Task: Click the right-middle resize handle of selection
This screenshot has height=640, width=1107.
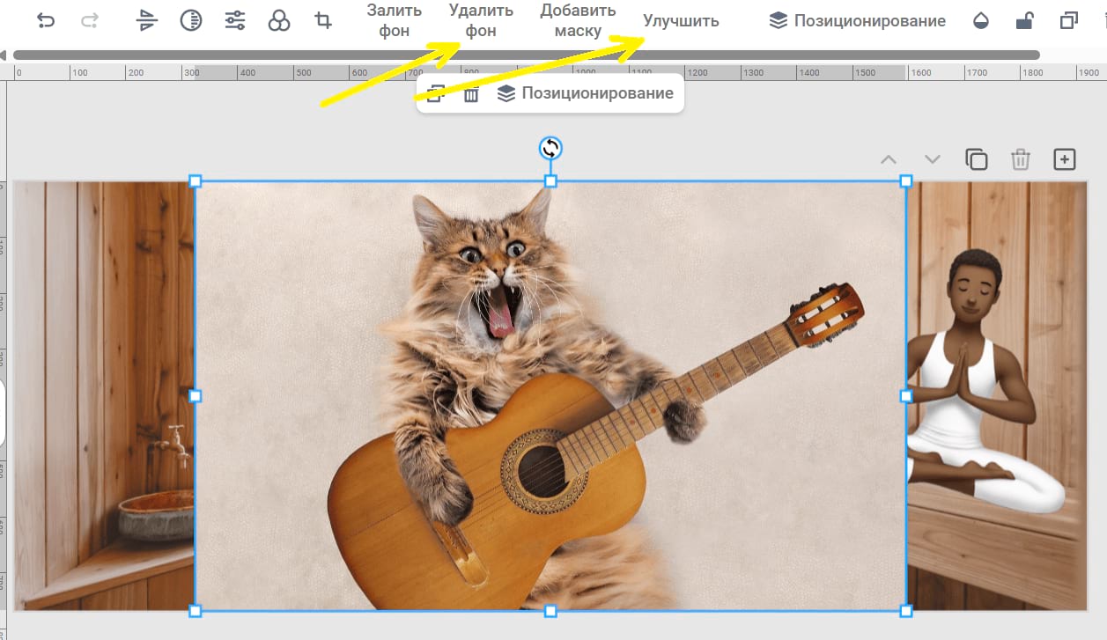Action: pos(906,396)
